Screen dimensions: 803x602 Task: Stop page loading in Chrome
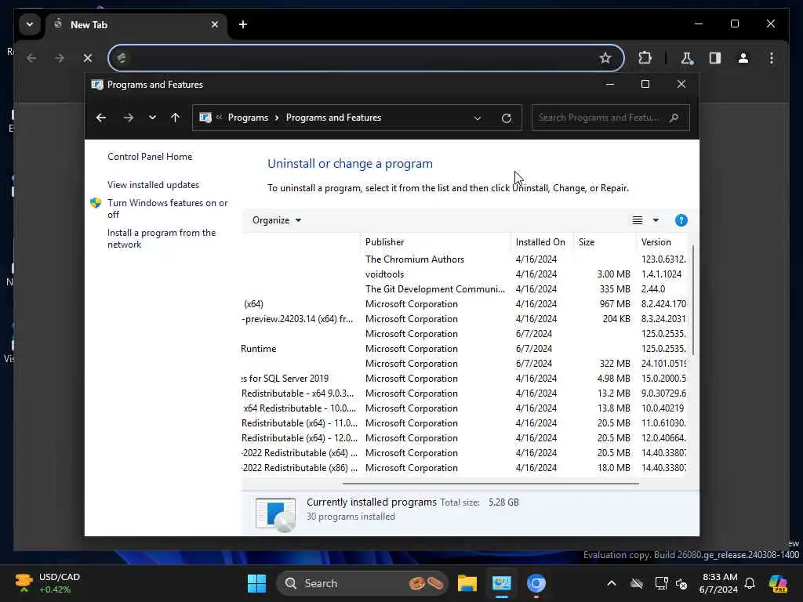(x=88, y=58)
